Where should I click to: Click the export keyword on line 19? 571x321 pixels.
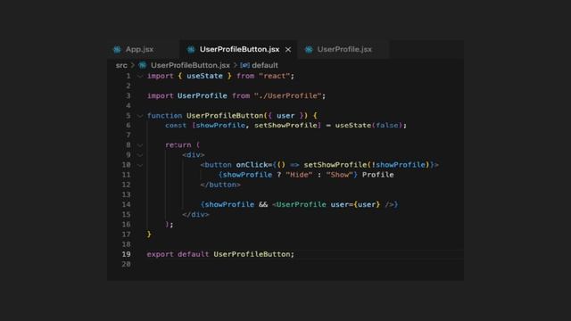tap(161, 254)
